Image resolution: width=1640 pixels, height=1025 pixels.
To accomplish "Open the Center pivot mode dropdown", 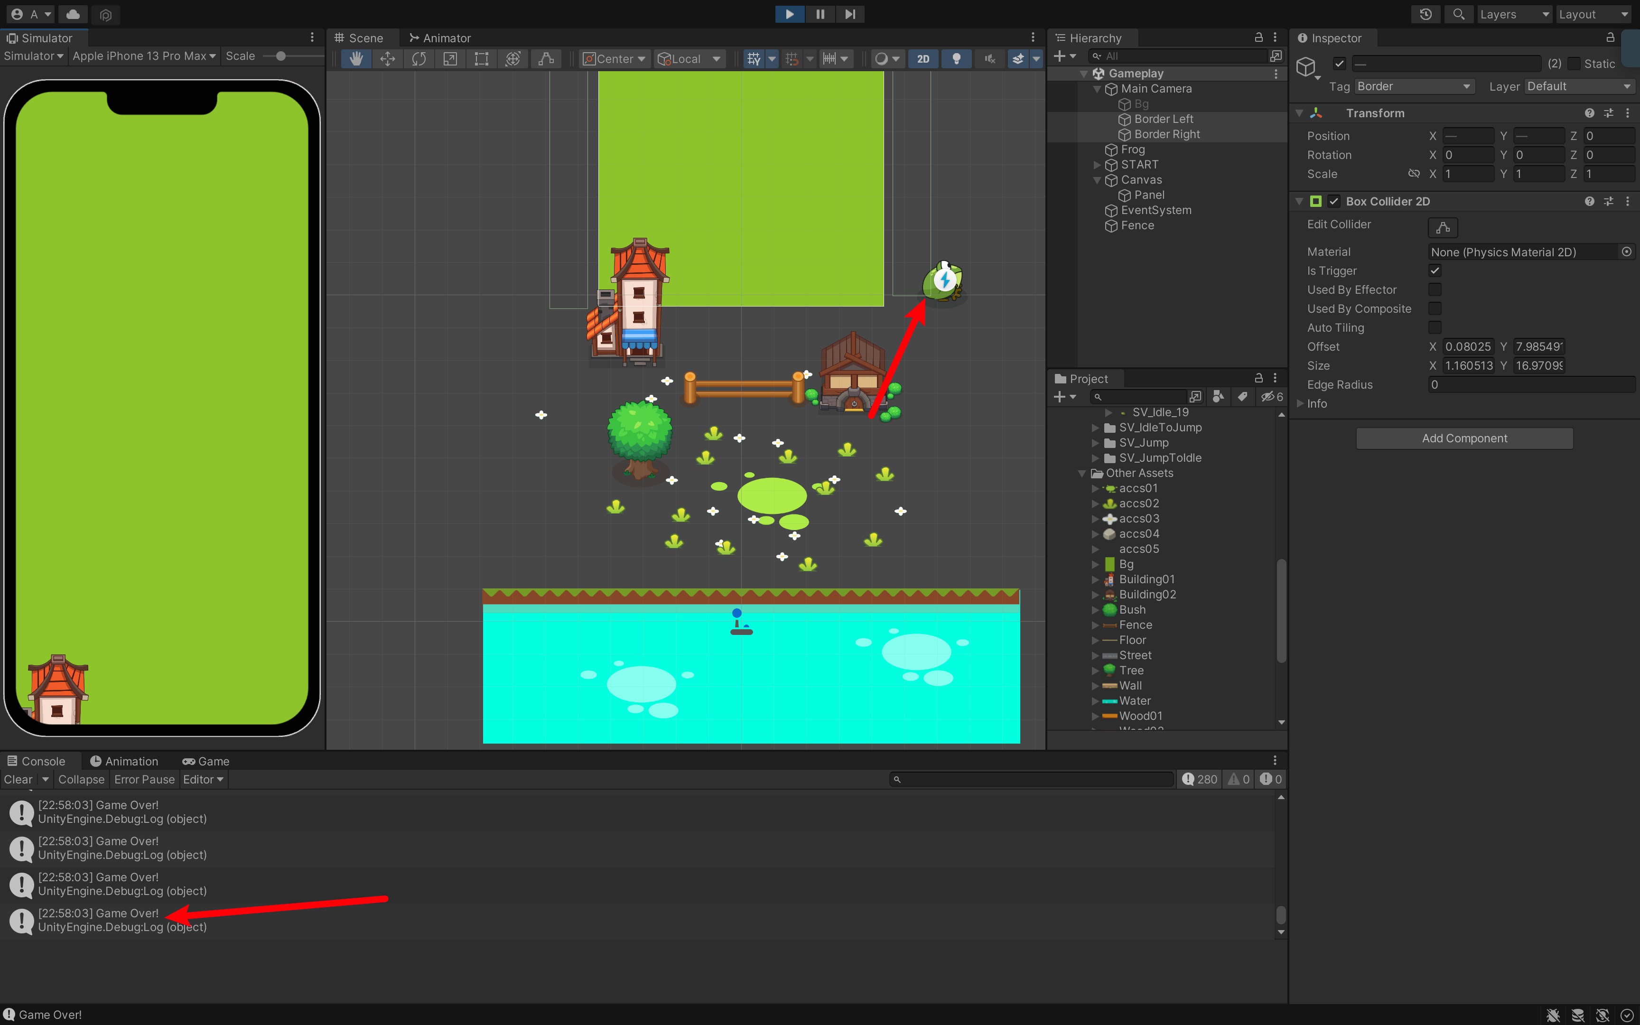I will [x=615, y=59].
